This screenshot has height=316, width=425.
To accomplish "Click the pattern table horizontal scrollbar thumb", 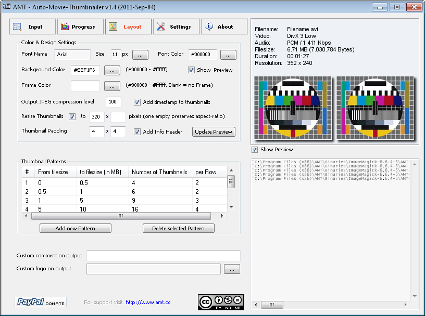I will (121, 216).
